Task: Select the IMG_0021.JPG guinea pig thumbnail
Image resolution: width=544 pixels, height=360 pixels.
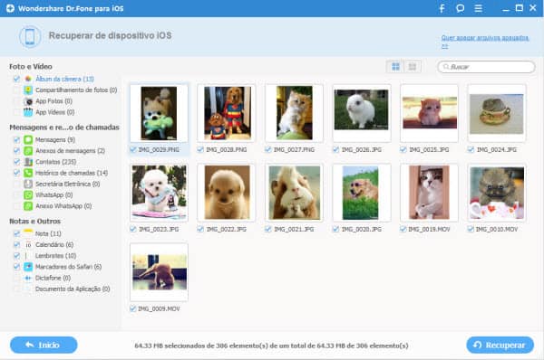Action: pyautogui.click(x=294, y=193)
